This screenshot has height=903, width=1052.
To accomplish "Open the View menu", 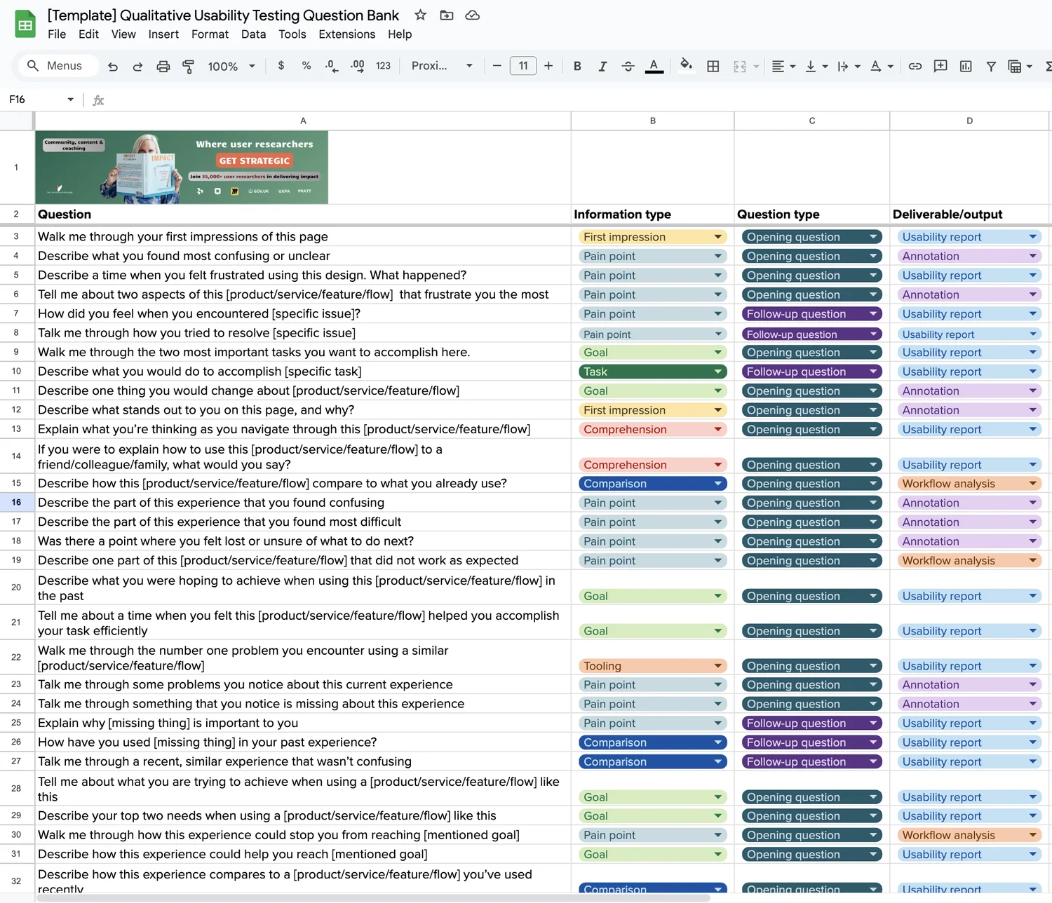I will coord(123,34).
